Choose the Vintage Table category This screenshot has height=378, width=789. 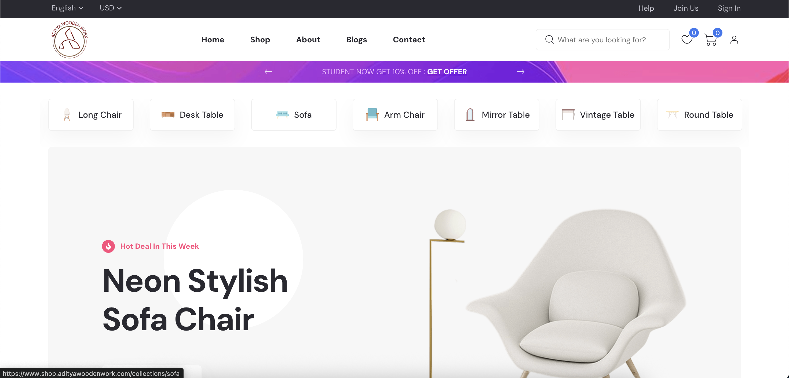point(598,115)
